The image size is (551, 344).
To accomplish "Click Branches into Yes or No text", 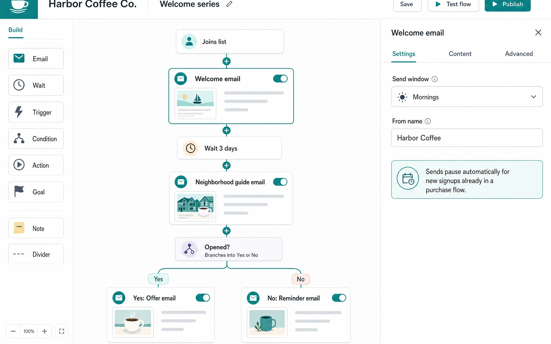I will 231,255.
